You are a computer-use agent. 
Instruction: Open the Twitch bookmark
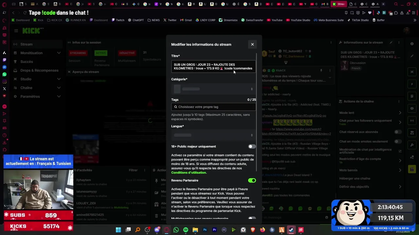(118, 20)
